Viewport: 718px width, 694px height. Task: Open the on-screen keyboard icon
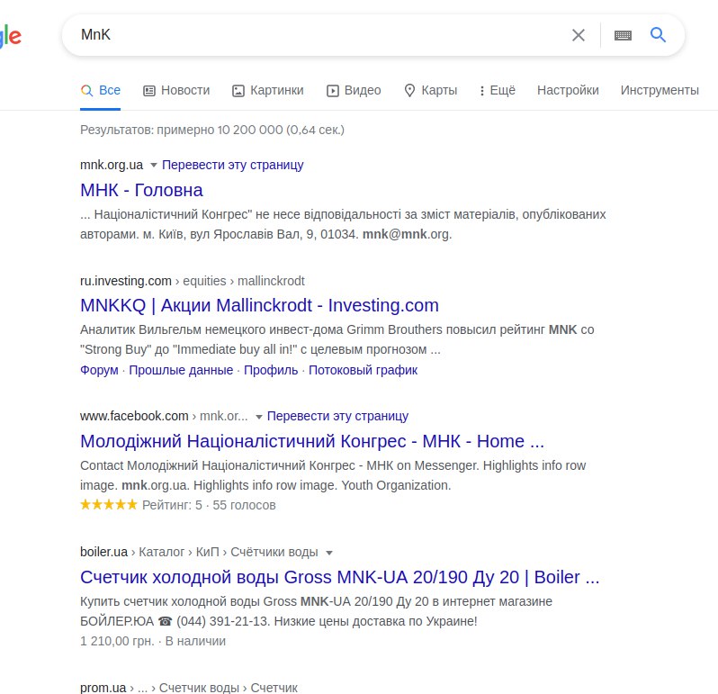(x=623, y=35)
